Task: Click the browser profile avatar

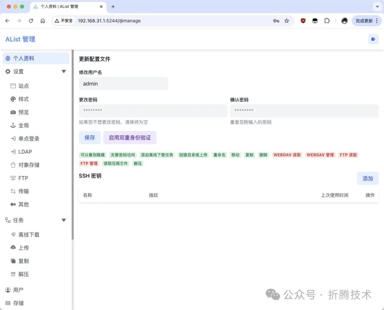Action: (344, 21)
